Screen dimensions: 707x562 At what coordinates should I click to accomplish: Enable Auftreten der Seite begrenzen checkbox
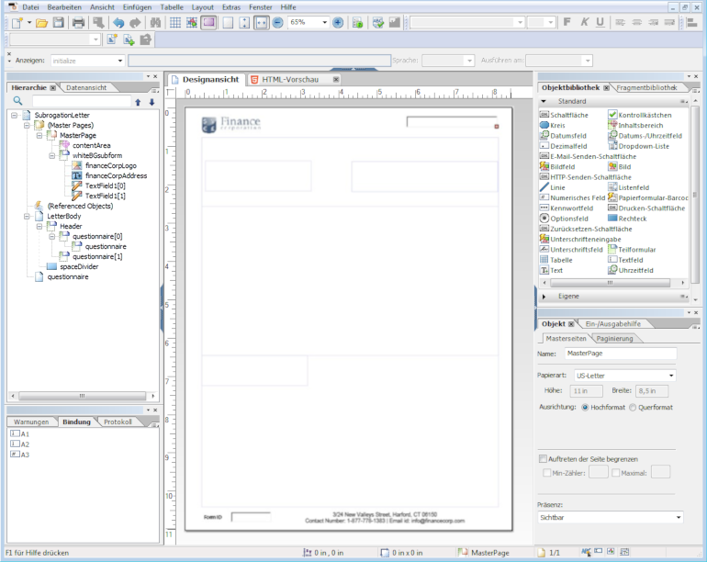(x=544, y=458)
